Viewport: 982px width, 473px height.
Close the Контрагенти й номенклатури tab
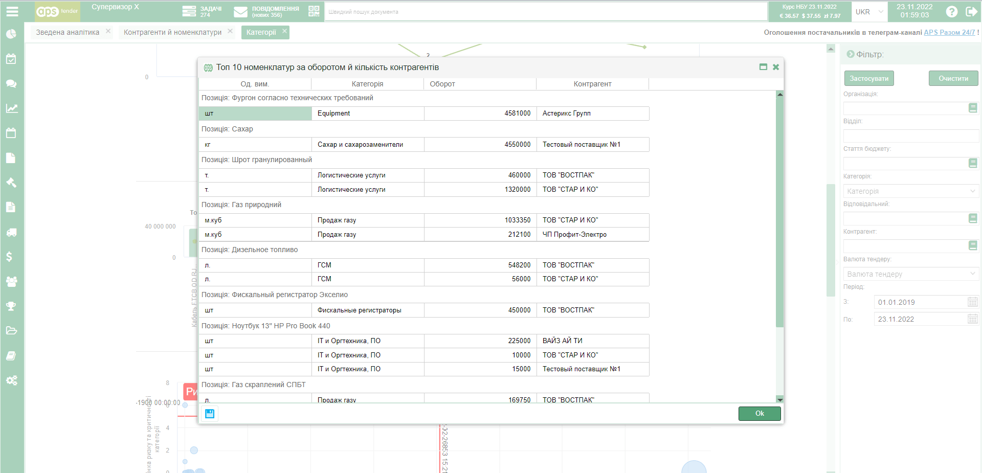230,31
